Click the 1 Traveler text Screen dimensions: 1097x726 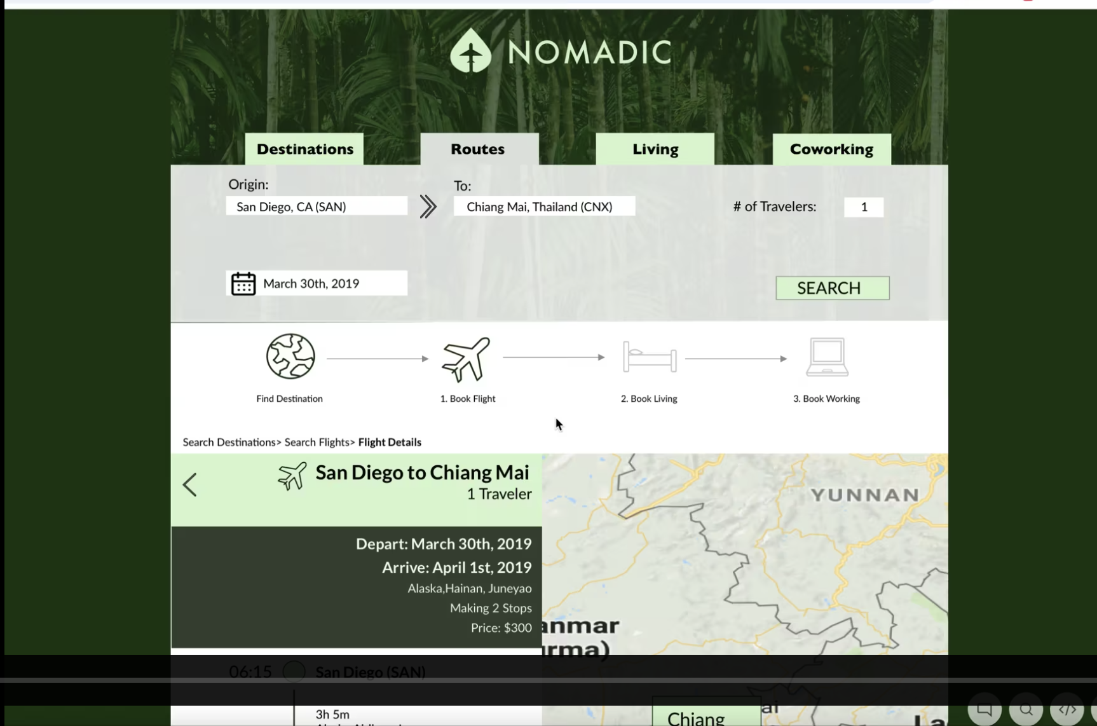[499, 494]
